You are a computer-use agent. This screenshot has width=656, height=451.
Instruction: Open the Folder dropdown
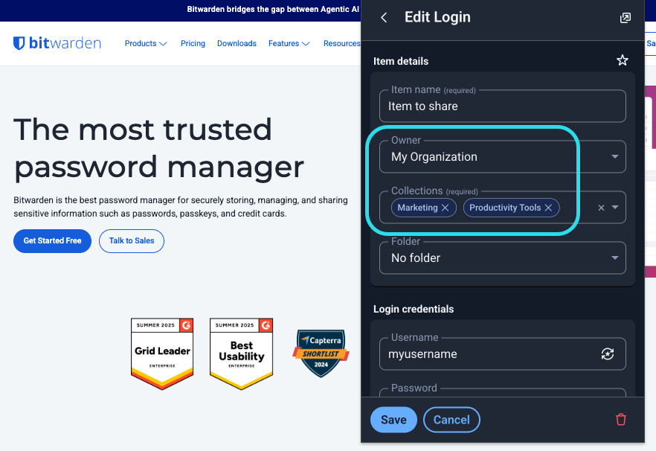(614, 258)
